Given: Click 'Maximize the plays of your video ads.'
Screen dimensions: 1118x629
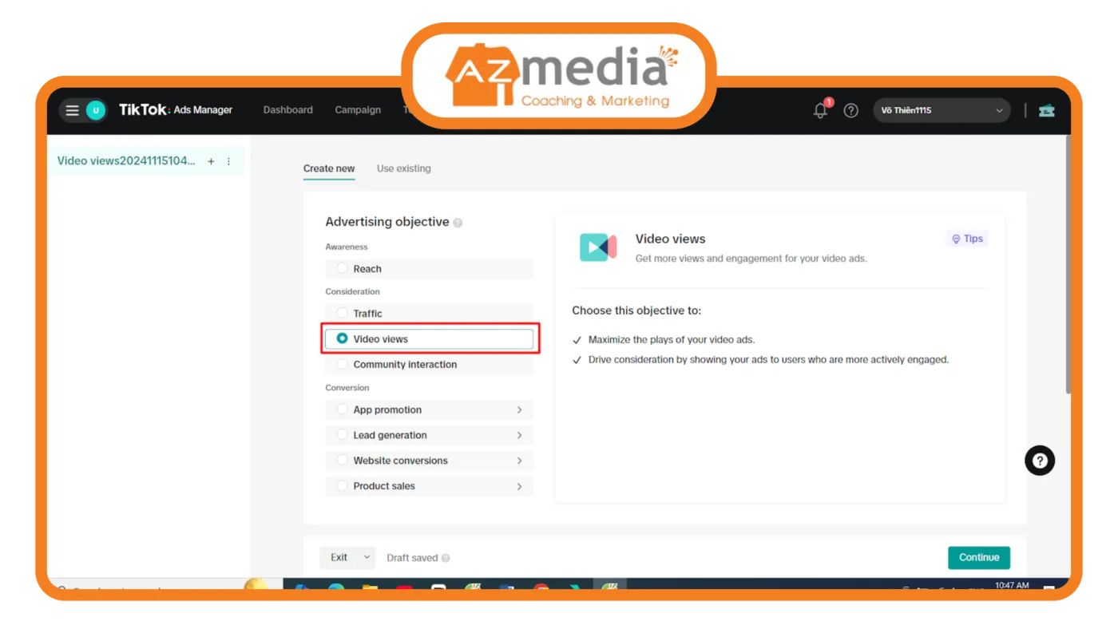Looking at the screenshot, I should tap(672, 339).
